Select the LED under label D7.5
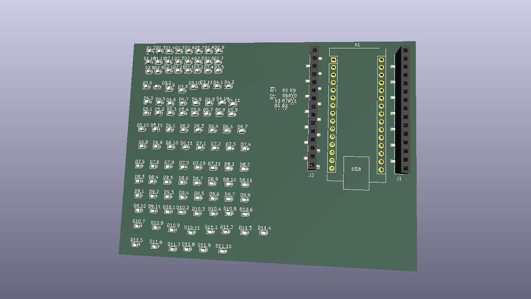The height and width of the screenshot is (299, 531). coord(139,166)
